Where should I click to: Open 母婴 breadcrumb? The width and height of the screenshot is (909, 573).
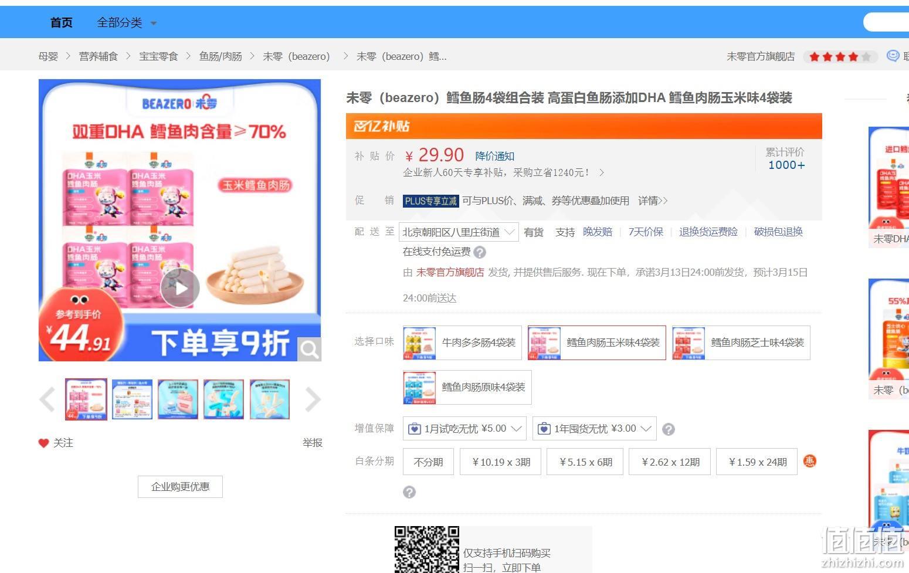(48, 56)
